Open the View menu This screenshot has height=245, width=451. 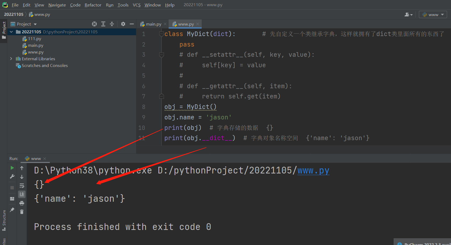point(39,5)
